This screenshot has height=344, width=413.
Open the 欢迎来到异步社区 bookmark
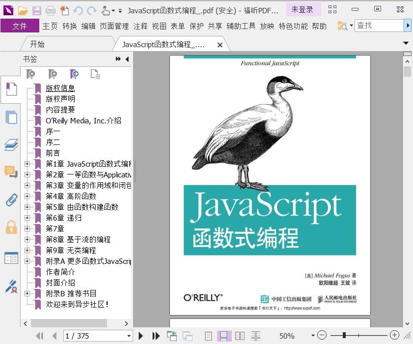click(x=77, y=304)
